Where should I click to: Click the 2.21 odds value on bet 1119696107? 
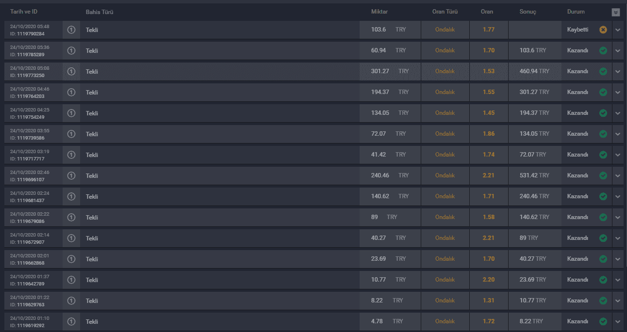click(x=489, y=175)
